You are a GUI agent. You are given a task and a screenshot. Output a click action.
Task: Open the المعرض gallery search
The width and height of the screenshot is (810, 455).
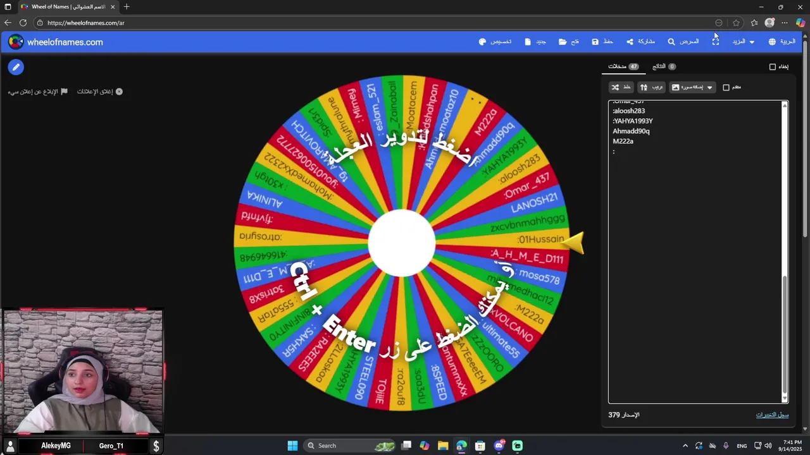coord(683,42)
